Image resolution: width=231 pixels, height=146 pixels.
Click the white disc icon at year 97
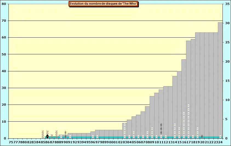point(97,136)
